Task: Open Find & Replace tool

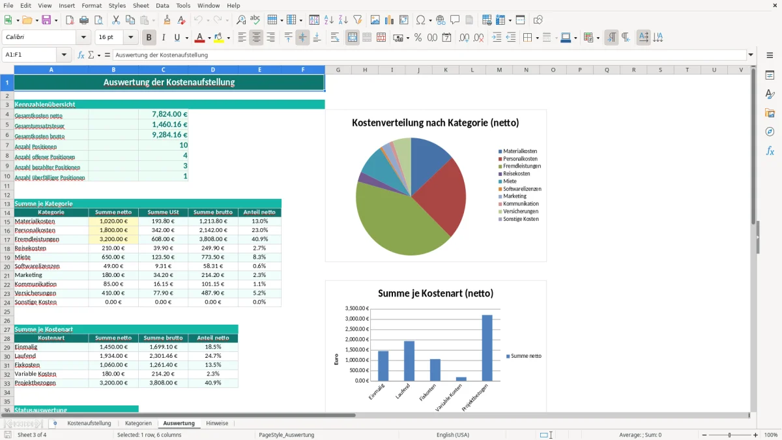Action: tap(241, 20)
